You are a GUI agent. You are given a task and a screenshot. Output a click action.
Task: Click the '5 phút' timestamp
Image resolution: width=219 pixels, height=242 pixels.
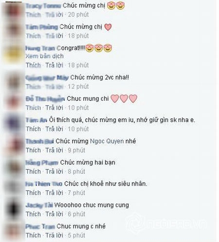point(76,235)
